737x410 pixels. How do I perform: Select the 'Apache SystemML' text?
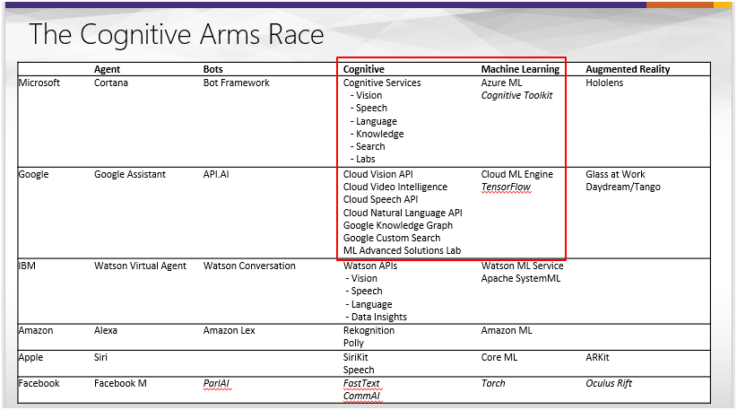tap(521, 279)
